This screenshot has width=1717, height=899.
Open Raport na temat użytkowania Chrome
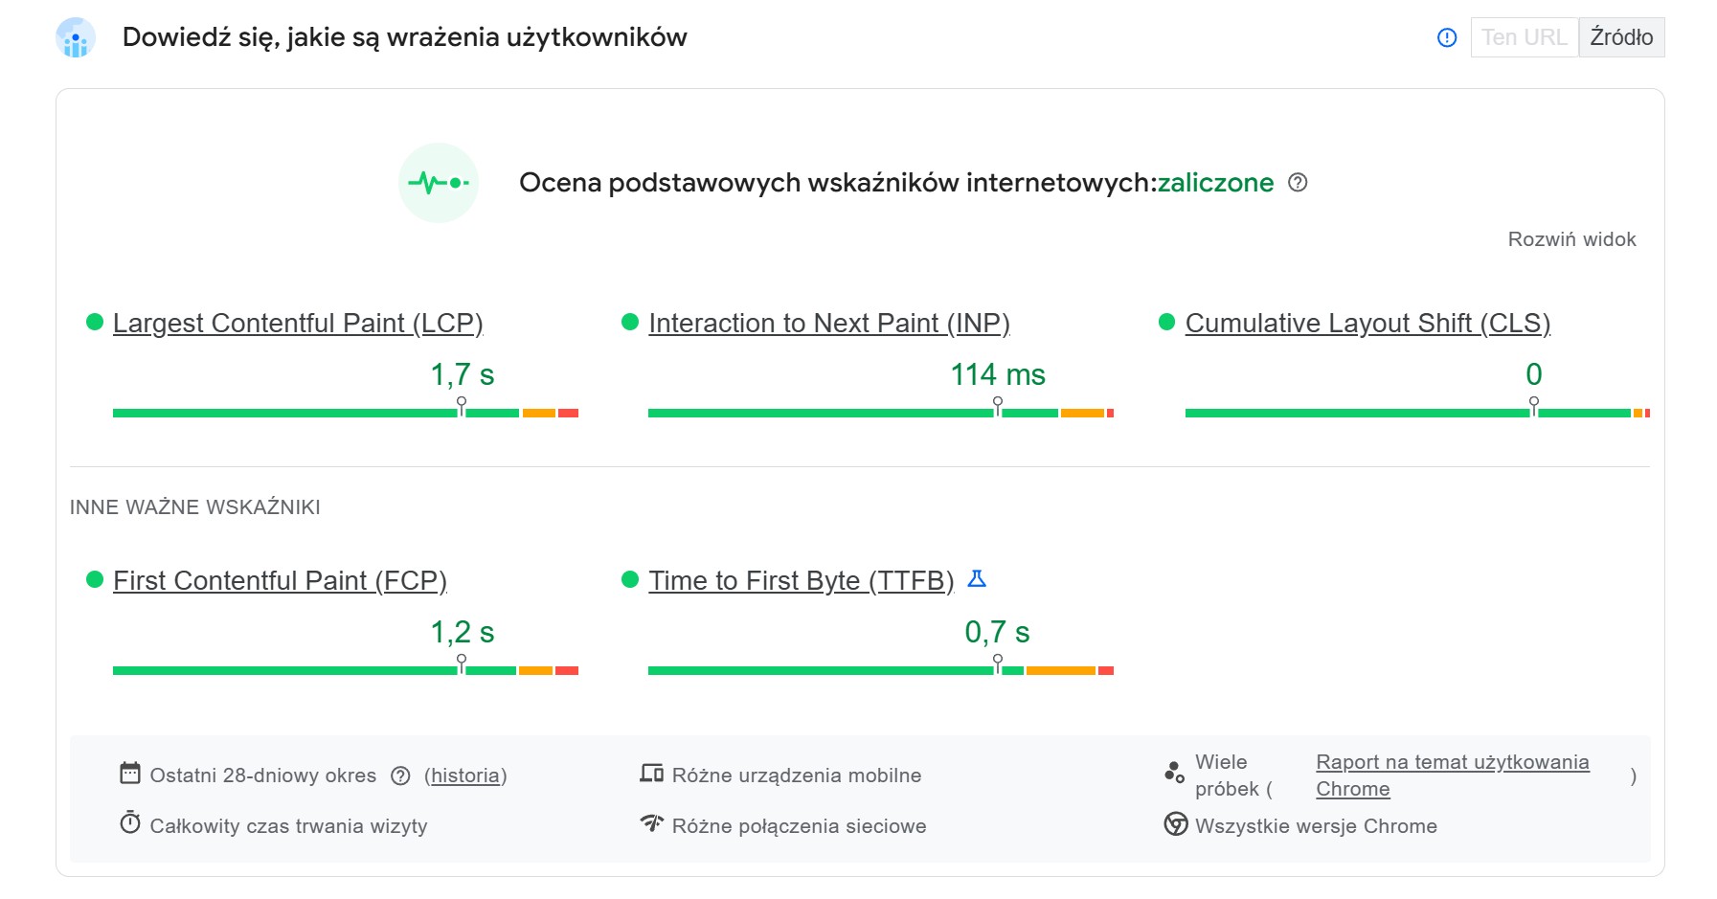tap(1452, 762)
